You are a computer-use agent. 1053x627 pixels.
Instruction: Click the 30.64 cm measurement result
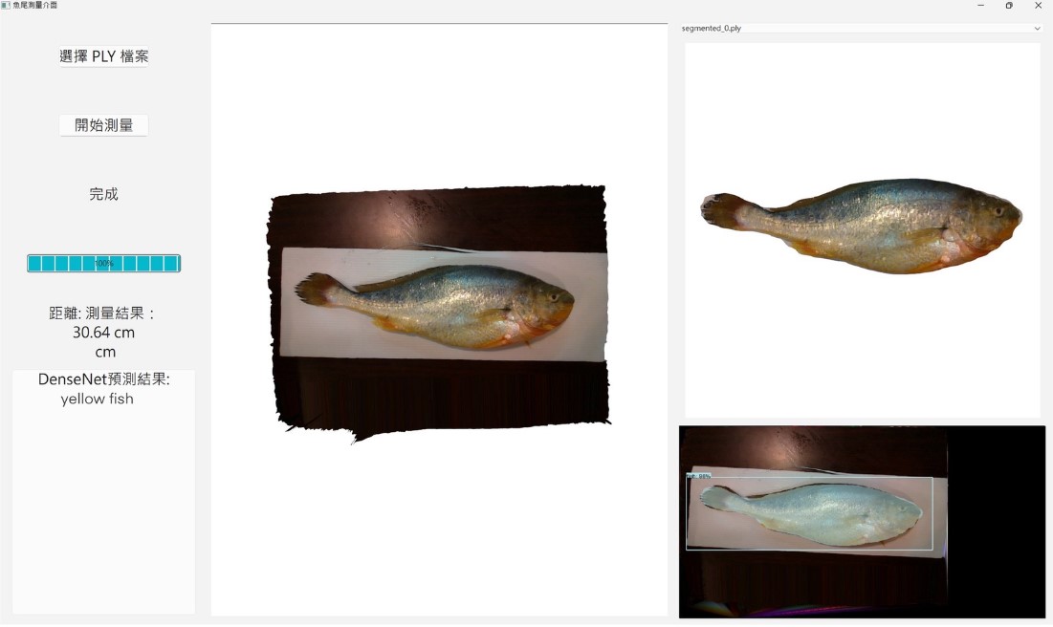click(x=103, y=333)
